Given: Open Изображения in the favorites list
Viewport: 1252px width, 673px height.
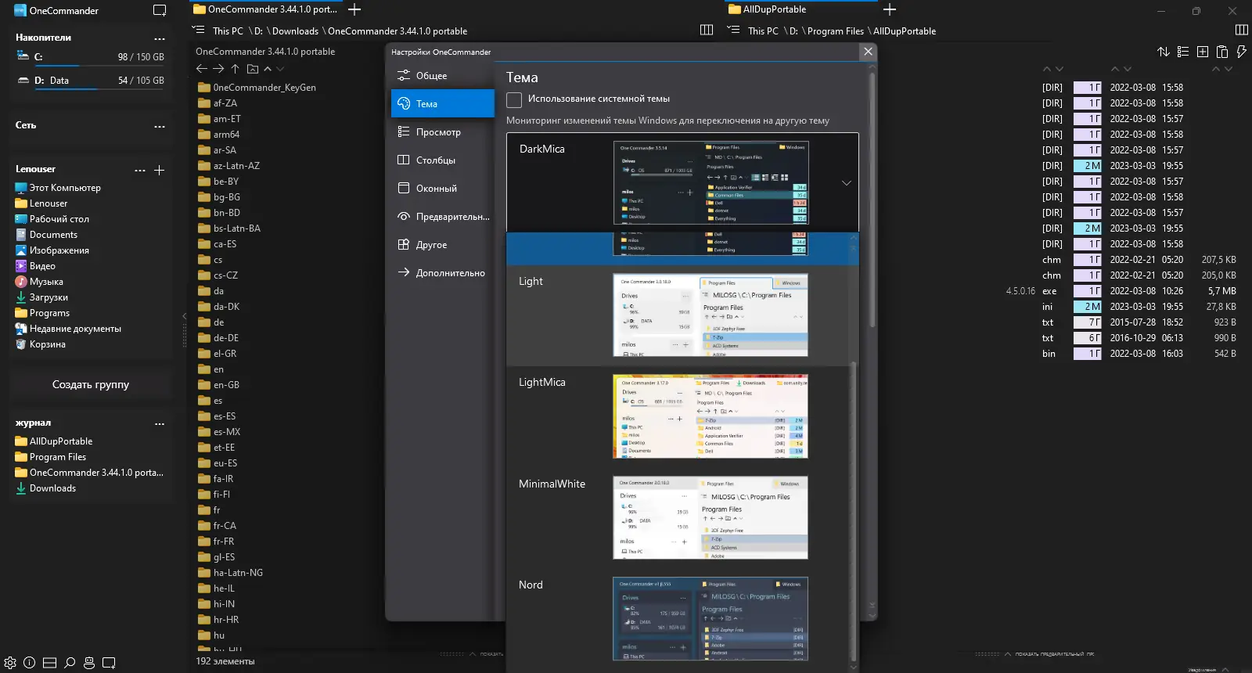Looking at the screenshot, I should [x=52, y=250].
